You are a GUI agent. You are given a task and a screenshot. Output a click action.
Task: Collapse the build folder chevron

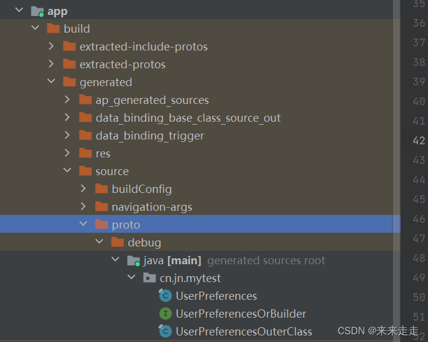pyautogui.click(x=35, y=27)
